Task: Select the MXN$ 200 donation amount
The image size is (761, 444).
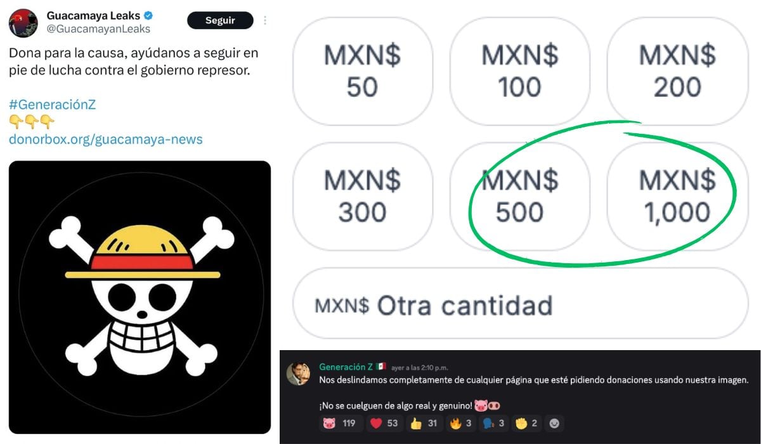Action: (x=677, y=71)
